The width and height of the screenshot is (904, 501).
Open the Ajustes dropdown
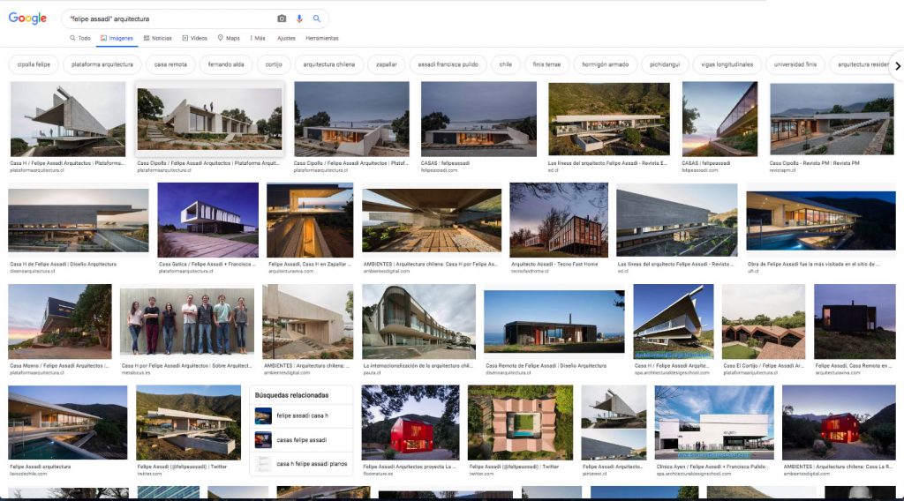286,38
